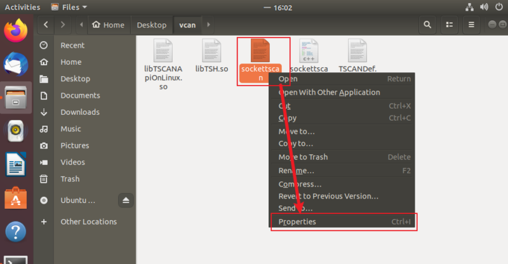
Task: Click Activities in the top bar
Action: point(22,8)
